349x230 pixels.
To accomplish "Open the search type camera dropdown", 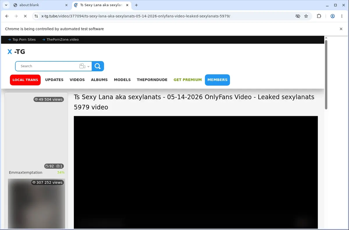I will [x=84, y=66].
